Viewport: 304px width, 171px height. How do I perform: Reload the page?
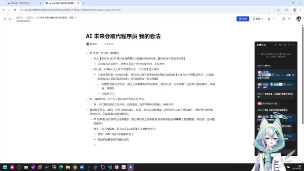point(15,10)
